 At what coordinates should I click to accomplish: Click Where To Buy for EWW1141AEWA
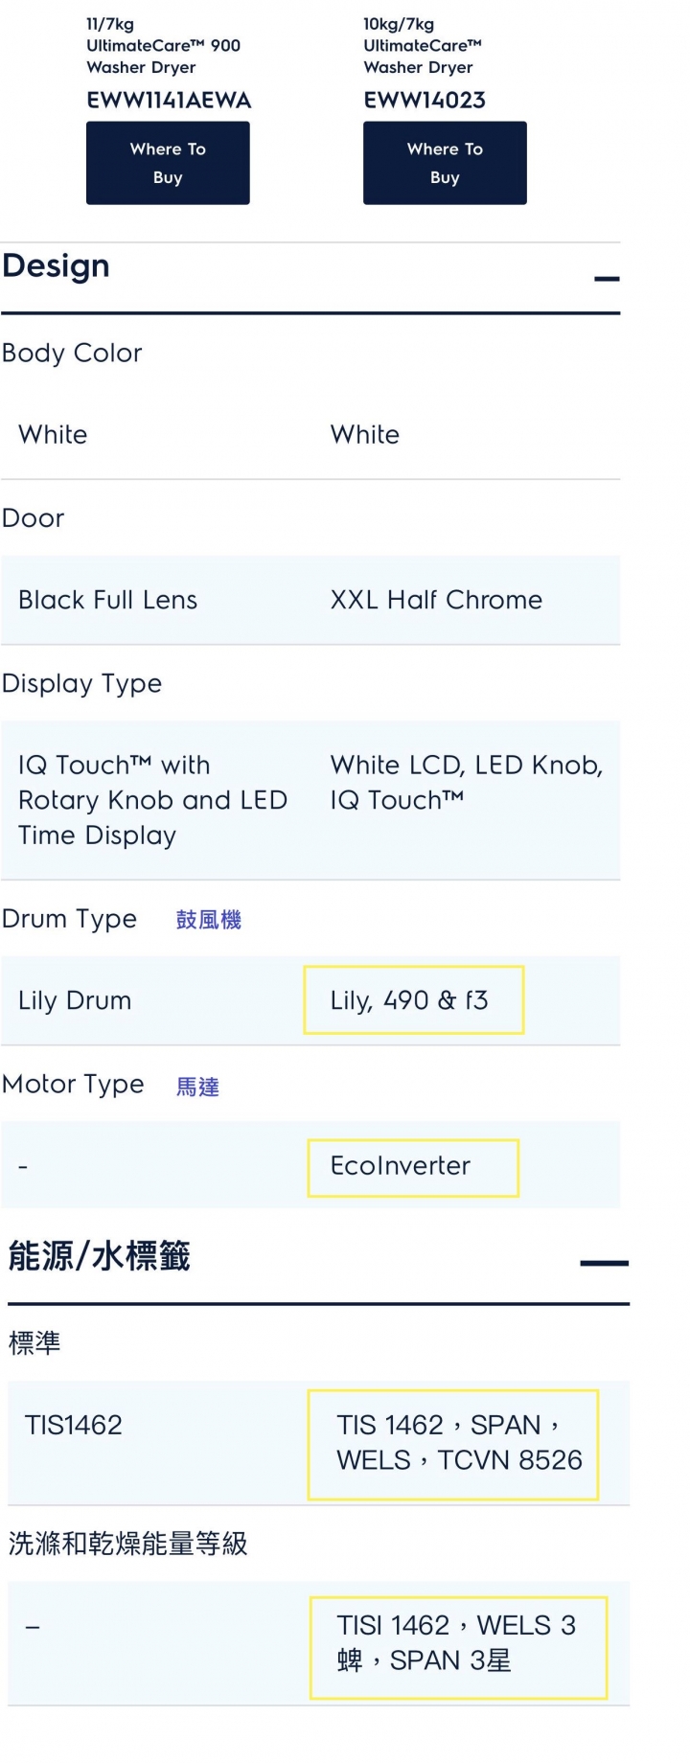[x=168, y=163]
